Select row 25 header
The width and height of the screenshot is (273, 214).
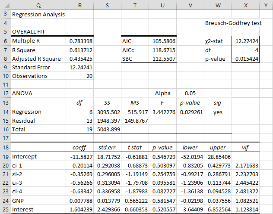coord(6,209)
